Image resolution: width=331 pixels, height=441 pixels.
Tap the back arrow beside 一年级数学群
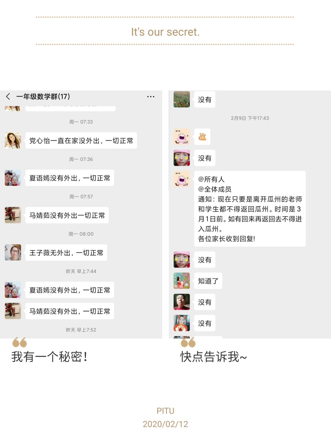(x=8, y=96)
